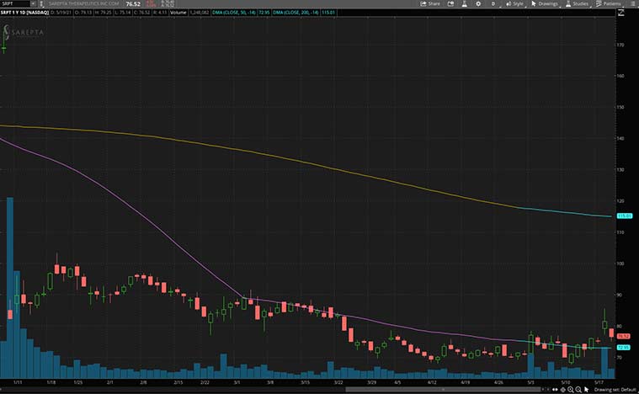Open the chart settings gear
This screenshot has width=639, height=394.
coord(480,4)
